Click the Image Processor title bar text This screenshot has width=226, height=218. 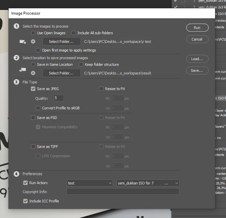point(26,13)
